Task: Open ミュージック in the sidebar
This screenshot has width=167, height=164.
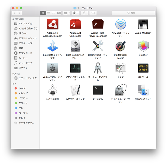Action: (25, 63)
